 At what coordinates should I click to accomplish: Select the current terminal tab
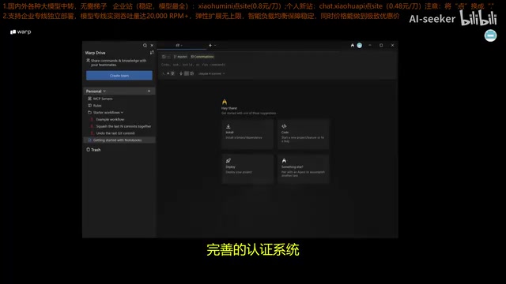182,46
